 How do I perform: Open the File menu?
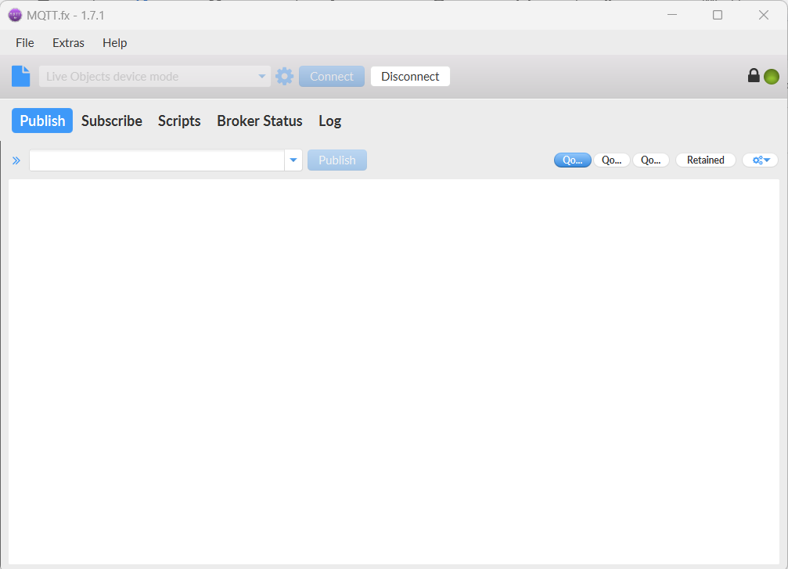point(24,43)
